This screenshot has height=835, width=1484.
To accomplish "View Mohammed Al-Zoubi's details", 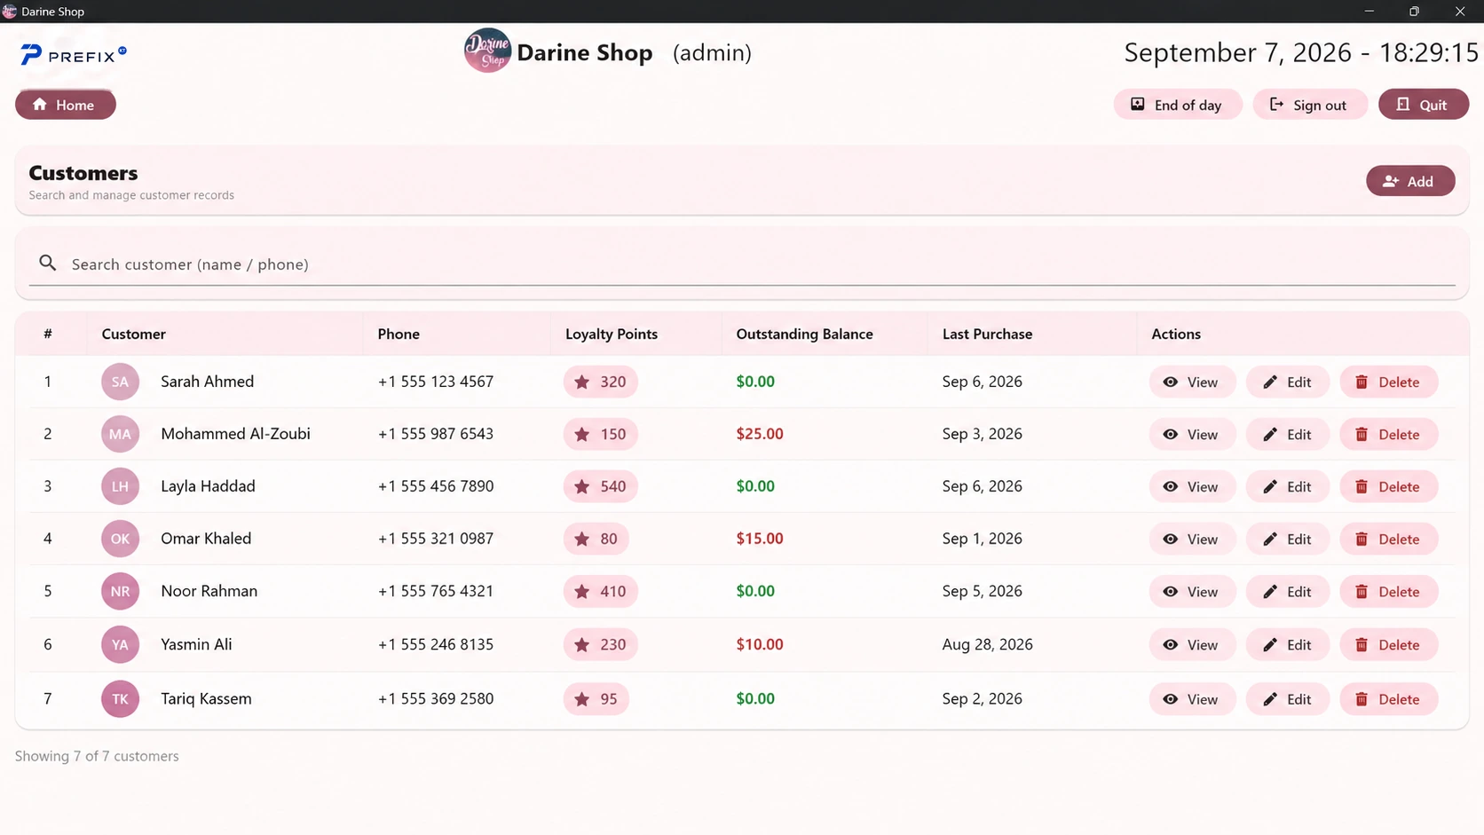I will 1192,435.
